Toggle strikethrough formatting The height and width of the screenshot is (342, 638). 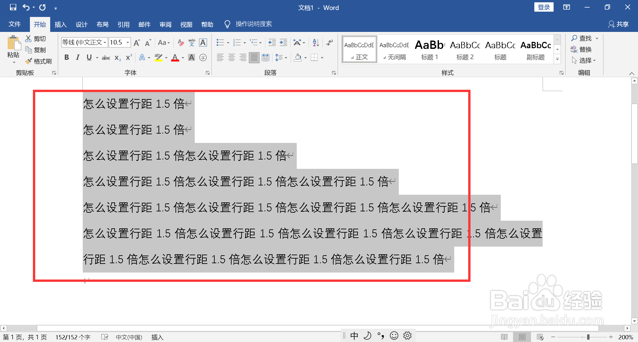coord(106,58)
